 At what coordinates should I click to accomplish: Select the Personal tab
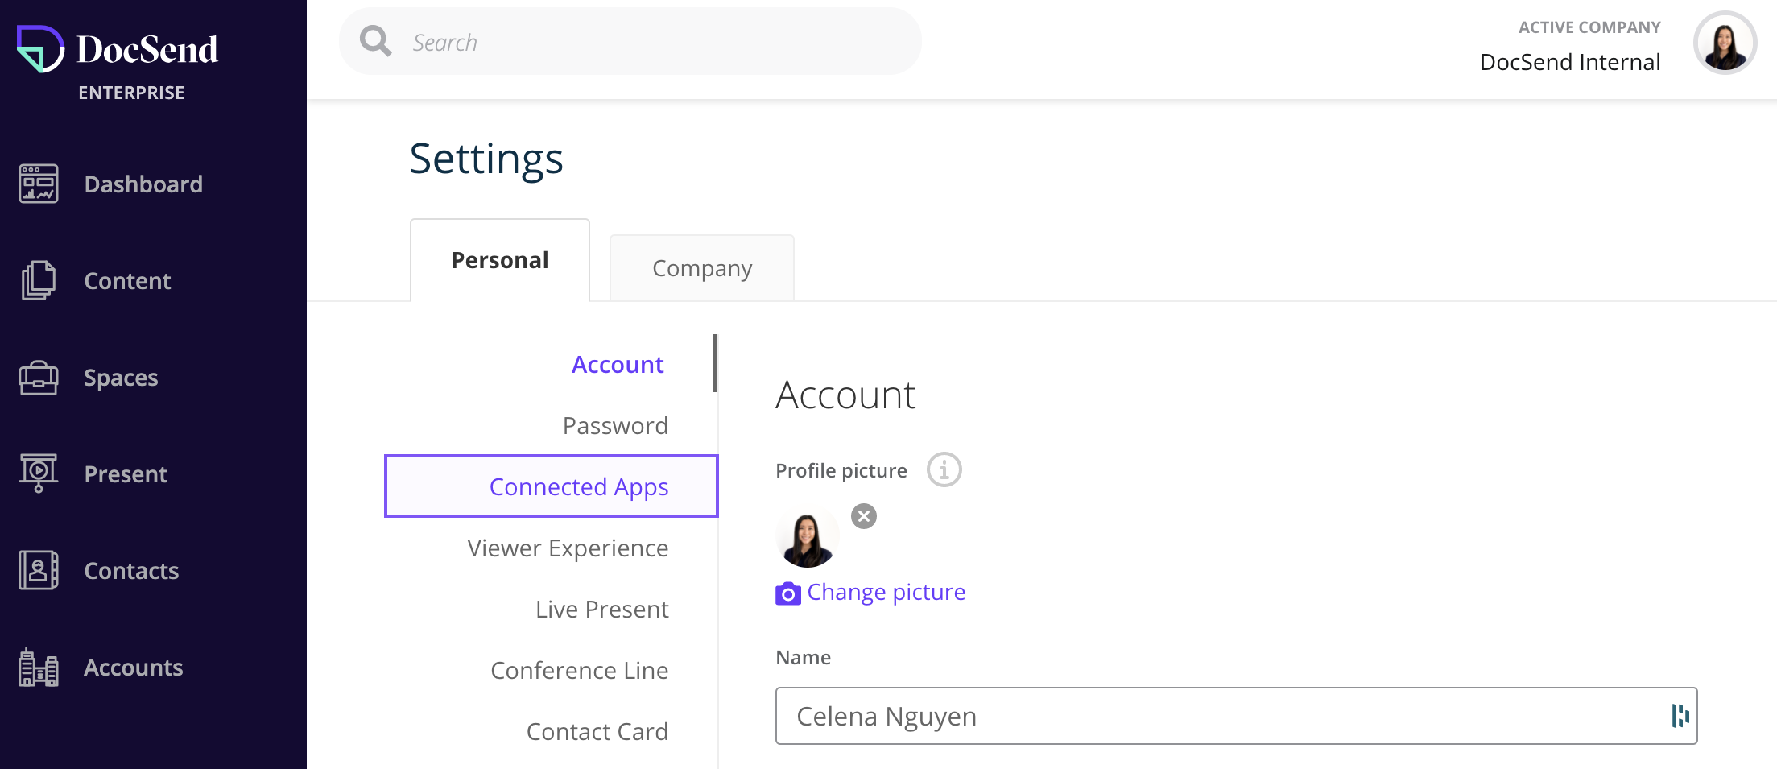499,259
